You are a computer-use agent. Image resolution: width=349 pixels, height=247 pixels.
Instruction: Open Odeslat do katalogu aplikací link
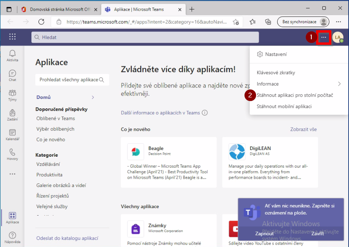[67, 238]
